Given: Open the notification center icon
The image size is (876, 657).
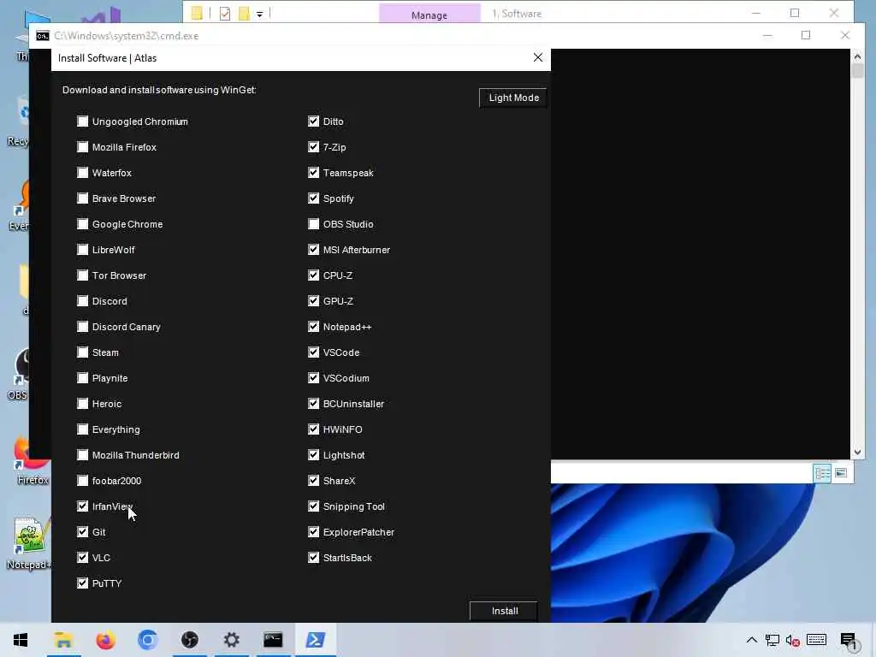Looking at the screenshot, I should (x=848, y=640).
